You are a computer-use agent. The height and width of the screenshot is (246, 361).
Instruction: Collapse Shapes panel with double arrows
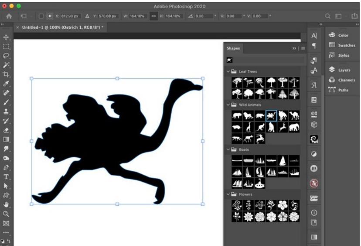pyautogui.click(x=294, y=48)
